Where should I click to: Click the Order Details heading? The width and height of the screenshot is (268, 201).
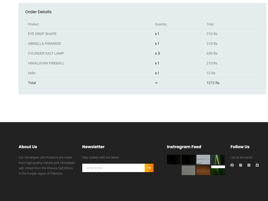38,12
